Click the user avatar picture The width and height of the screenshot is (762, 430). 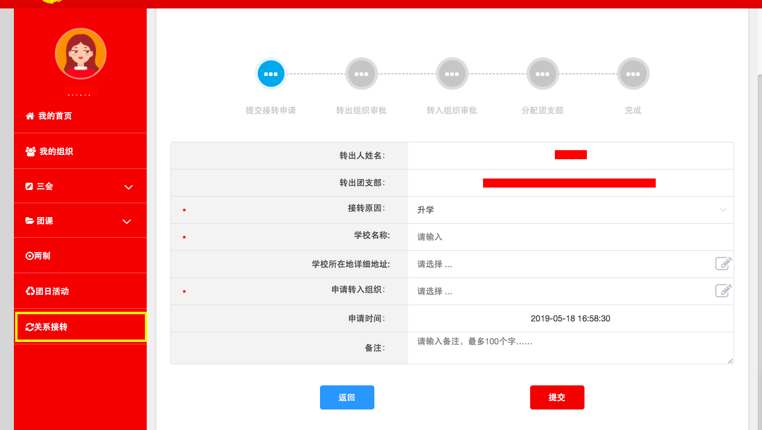pos(80,54)
